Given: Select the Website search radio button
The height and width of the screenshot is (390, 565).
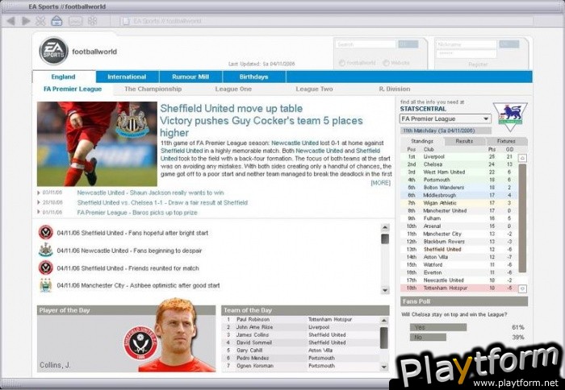Looking at the screenshot, I should tap(386, 63).
